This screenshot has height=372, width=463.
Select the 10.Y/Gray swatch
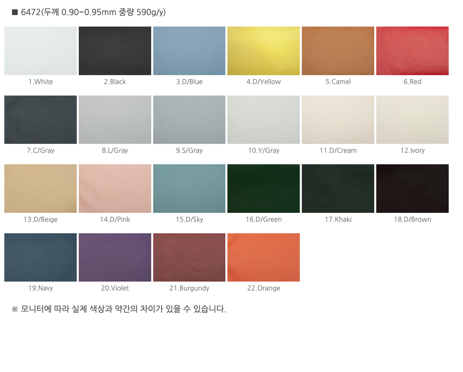pyautogui.click(x=264, y=120)
